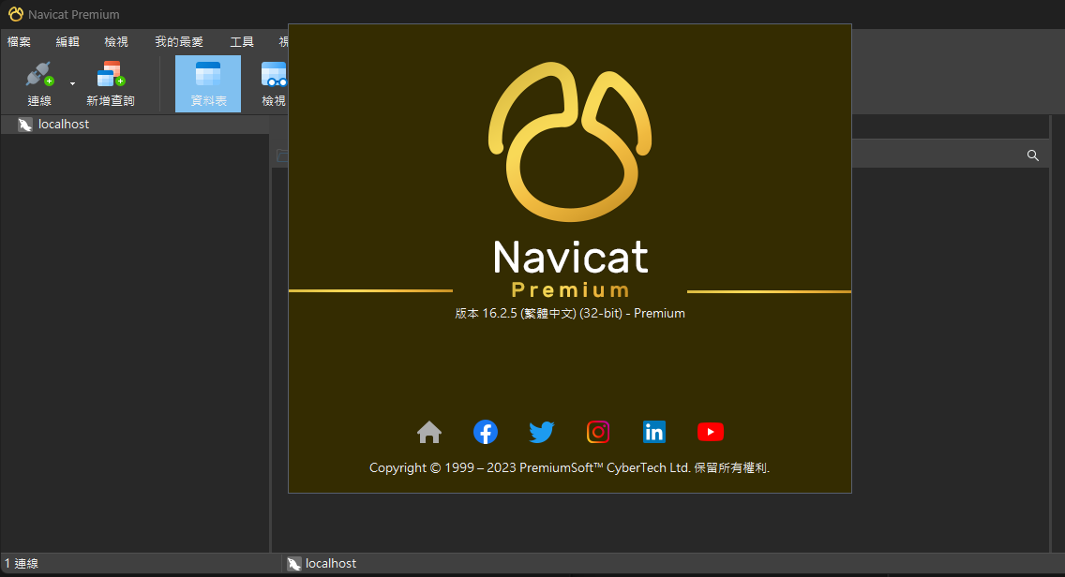Click the 1 連線 status bar text
The width and height of the screenshot is (1065, 577).
[22, 564]
